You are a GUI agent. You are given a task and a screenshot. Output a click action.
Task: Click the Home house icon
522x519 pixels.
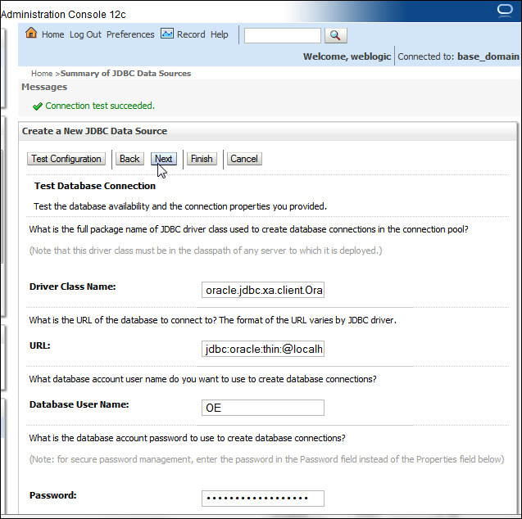(31, 34)
